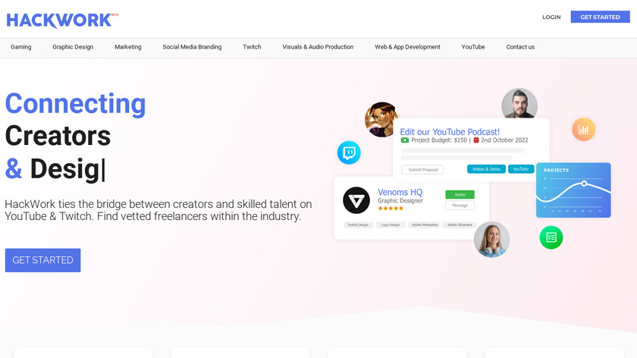Open the Login link
637x358 pixels.
click(x=551, y=17)
